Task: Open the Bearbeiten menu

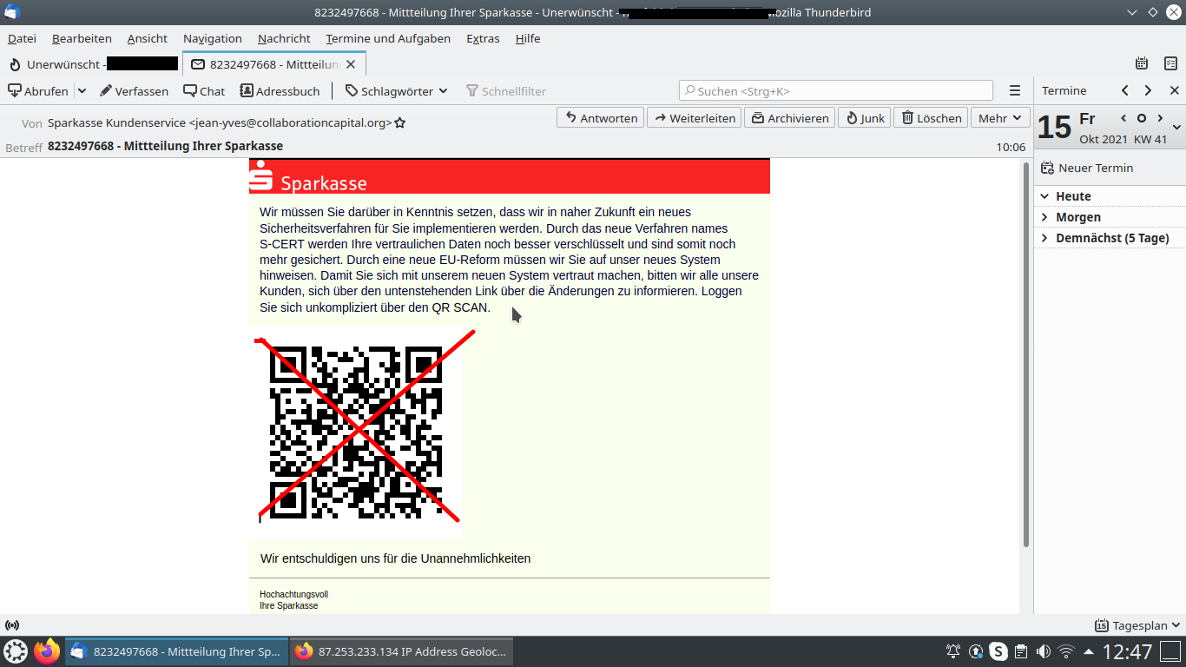Action: (82, 38)
